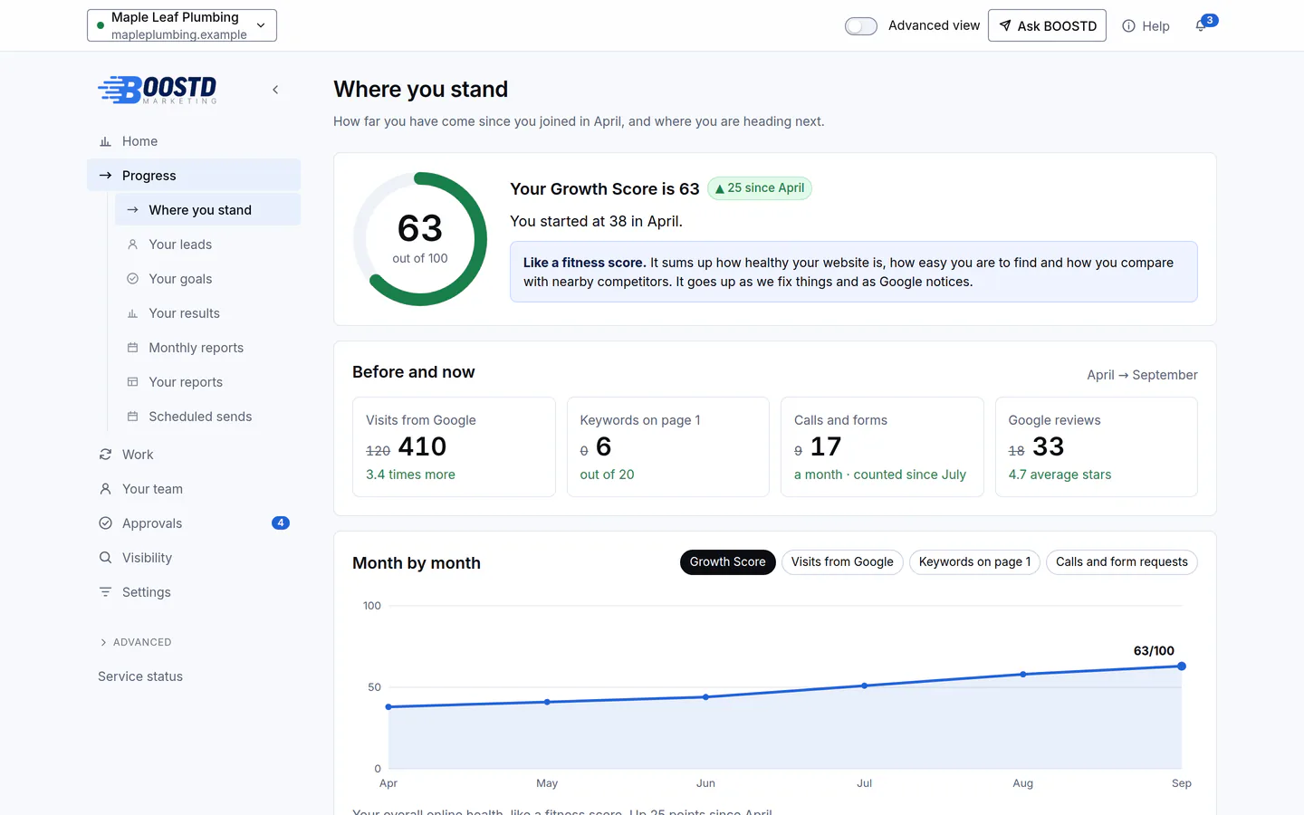Click the Settings filter icon

coord(105,592)
